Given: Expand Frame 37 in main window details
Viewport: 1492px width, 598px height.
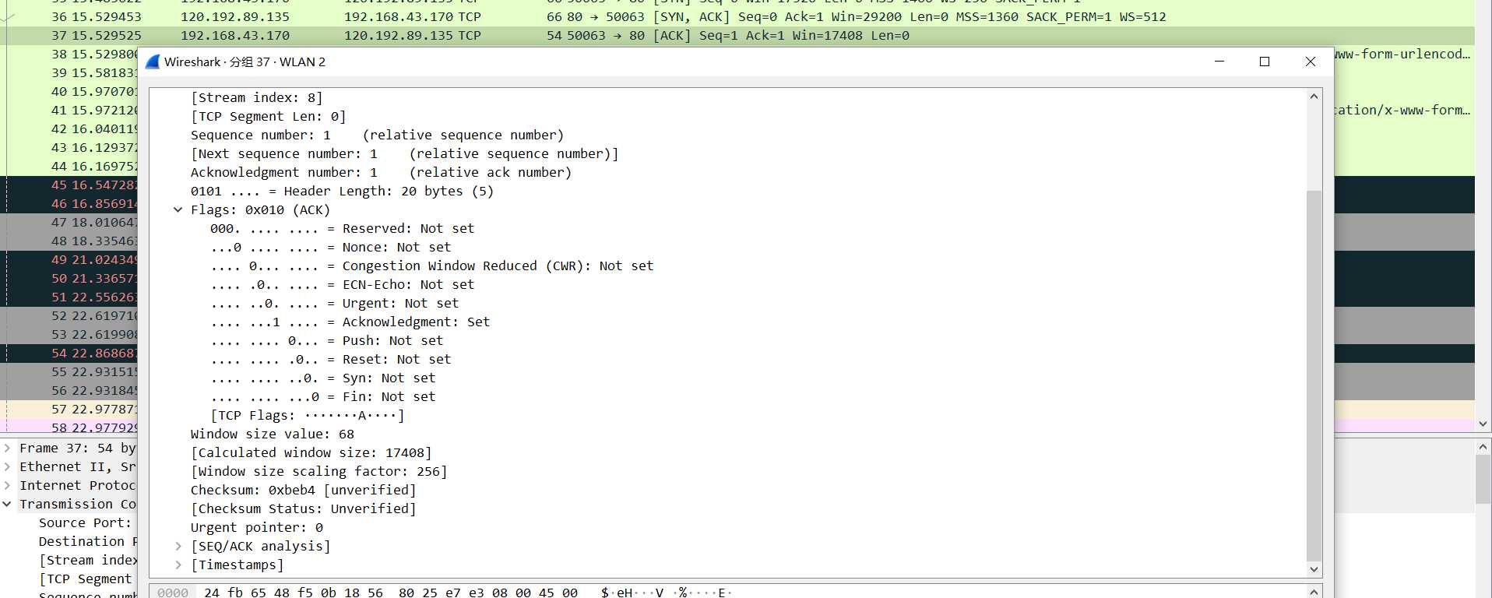Looking at the screenshot, I should [x=7, y=448].
